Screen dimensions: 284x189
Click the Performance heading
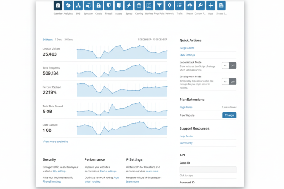click(x=95, y=159)
